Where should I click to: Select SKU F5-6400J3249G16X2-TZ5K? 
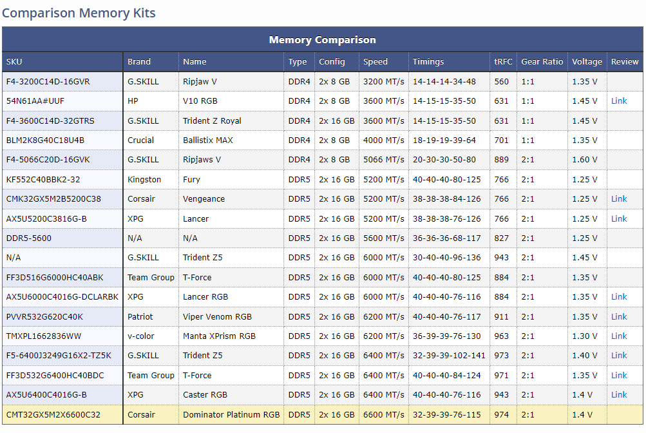pyautogui.click(x=59, y=356)
